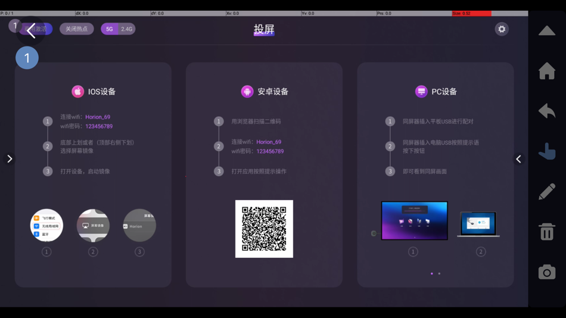
Task: Click Horion_69 wifi name in 安卓设备 card
Action: (x=269, y=142)
